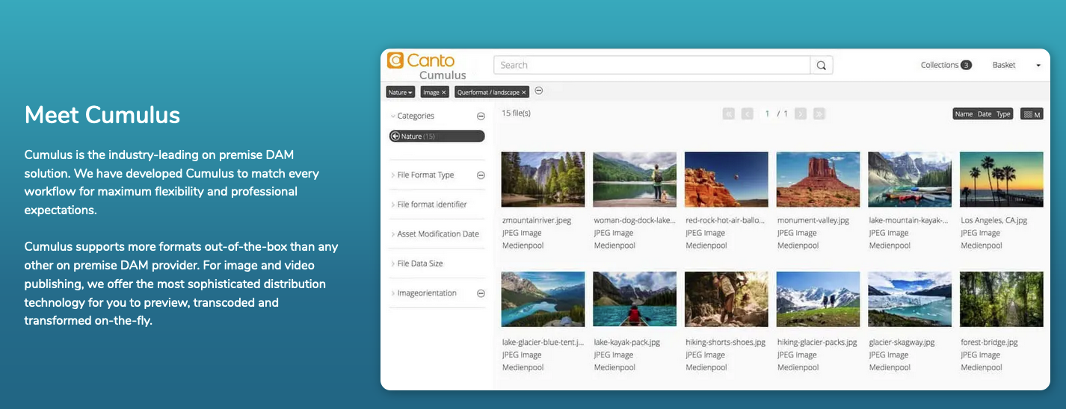Image resolution: width=1066 pixels, height=409 pixels.
Task: Go to the first page of results
Action: [729, 114]
